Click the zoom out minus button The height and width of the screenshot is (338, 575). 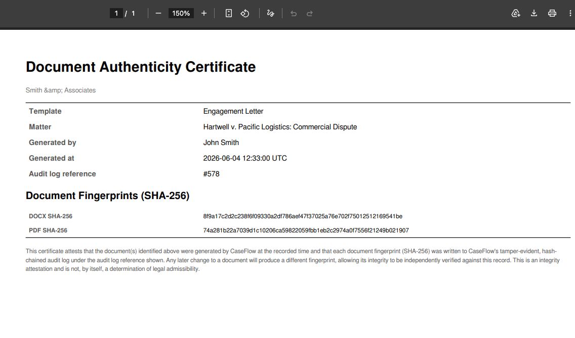158,14
